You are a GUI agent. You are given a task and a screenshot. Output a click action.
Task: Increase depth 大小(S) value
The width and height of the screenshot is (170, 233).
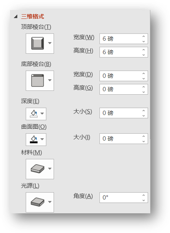click(x=143, y=111)
